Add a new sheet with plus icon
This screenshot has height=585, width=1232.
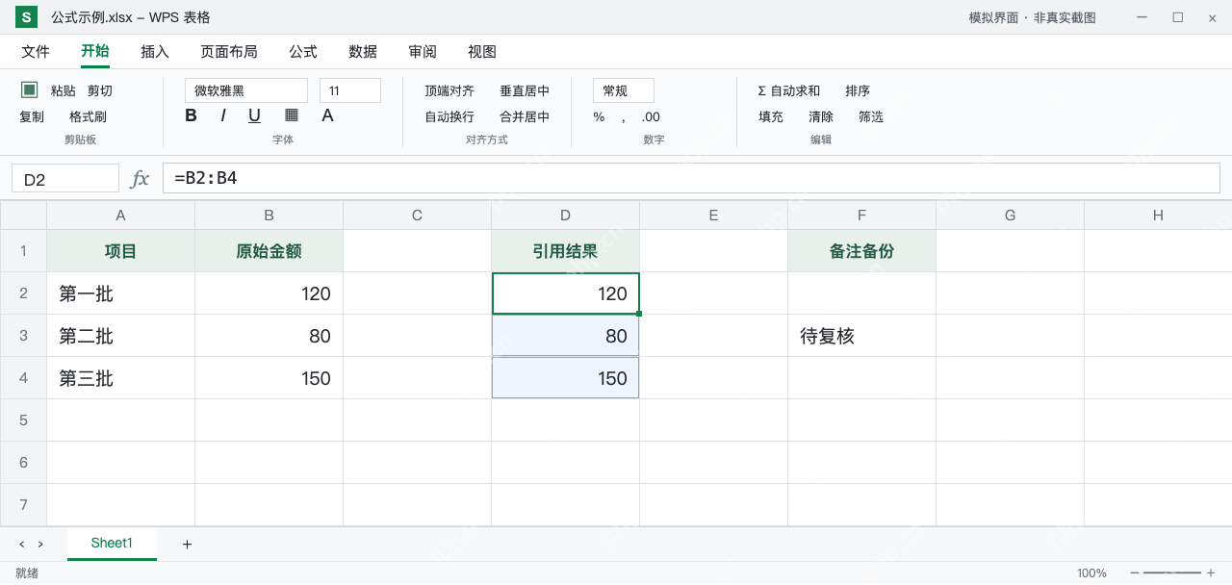click(187, 544)
